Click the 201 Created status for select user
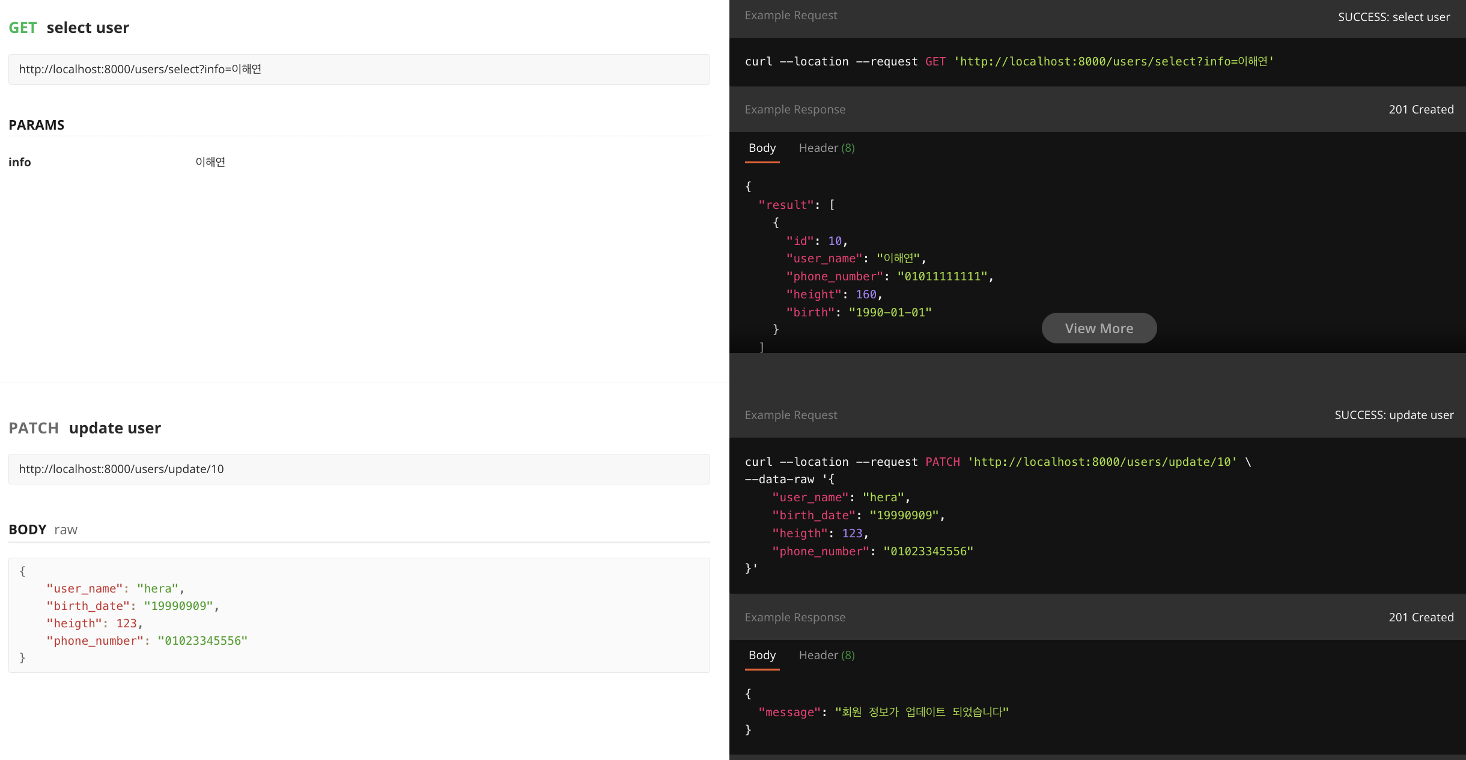 (x=1421, y=109)
